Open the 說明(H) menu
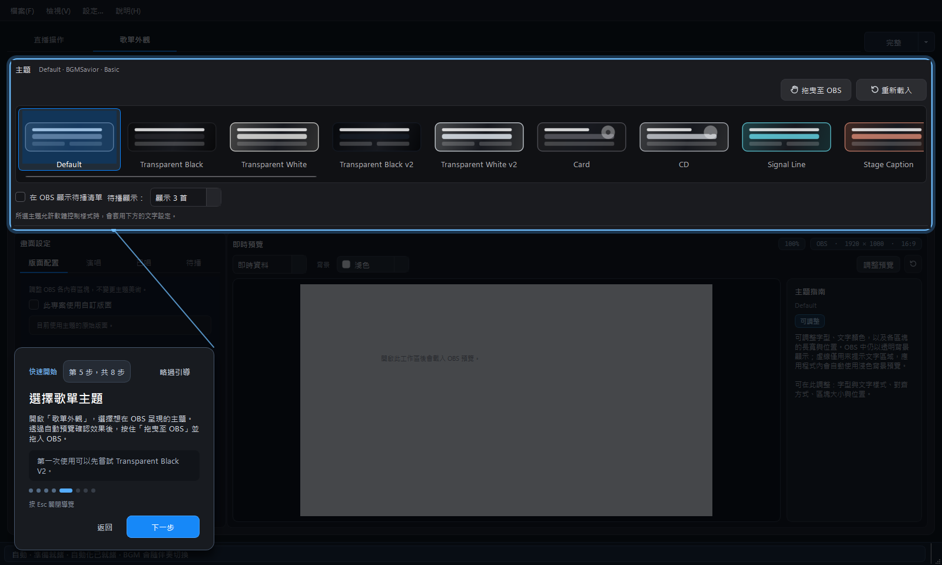This screenshot has height=565, width=942. pyautogui.click(x=128, y=11)
